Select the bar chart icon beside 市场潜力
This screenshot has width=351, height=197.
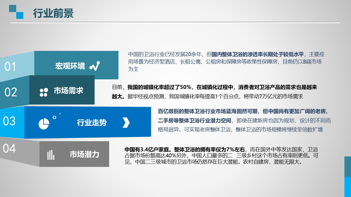pyautogui.click(x=50, y=155)
